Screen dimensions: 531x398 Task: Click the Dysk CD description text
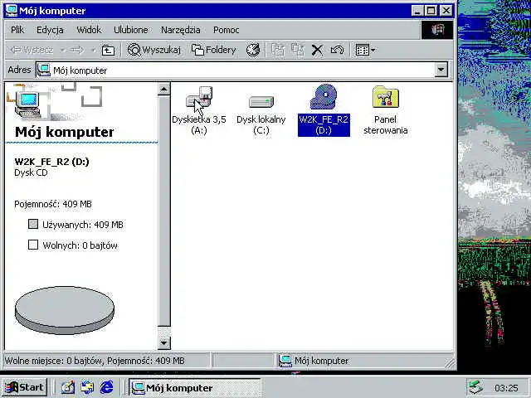pyautogui.click(x=31, y=172)
